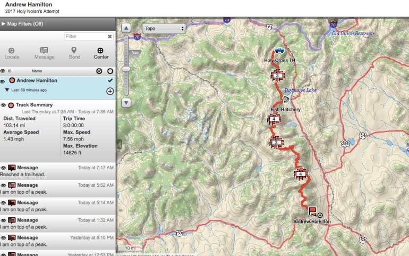Open the Topo map type dropdown

(164, 29)
